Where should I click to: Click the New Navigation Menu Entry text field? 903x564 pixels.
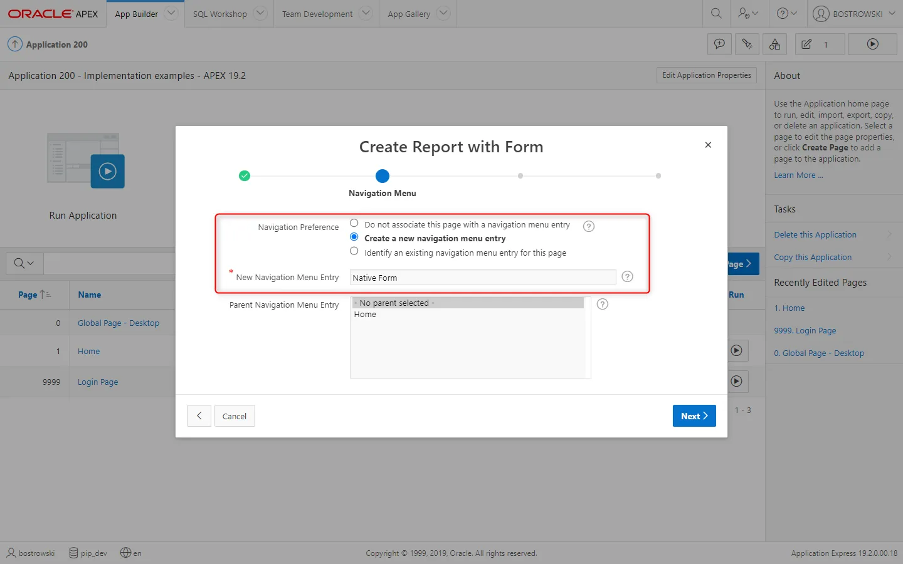click(x=482, y=278)
